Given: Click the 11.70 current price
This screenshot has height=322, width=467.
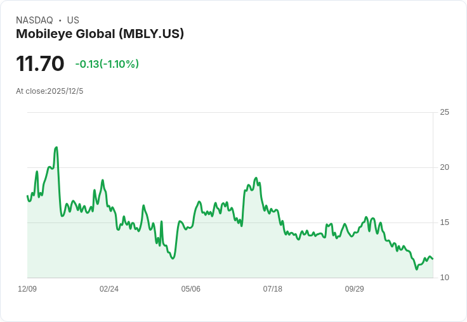Looking at the screenshot, I should [40, 64].
